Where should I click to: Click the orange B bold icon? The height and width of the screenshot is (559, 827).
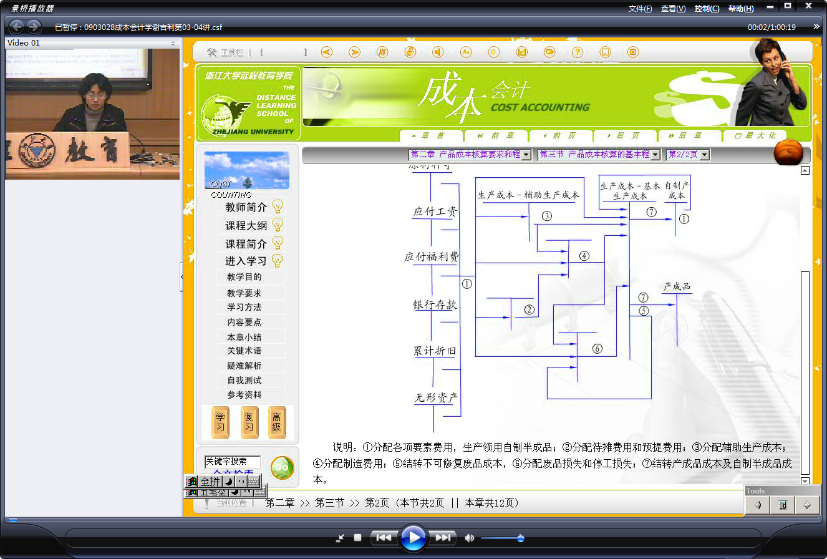coord(494,52)
